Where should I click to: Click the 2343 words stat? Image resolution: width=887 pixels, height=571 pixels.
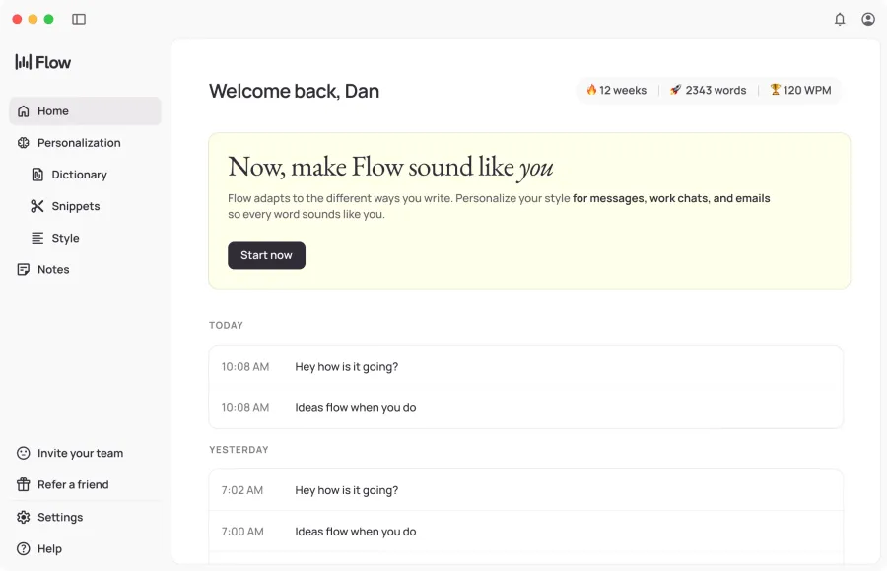[708, 90]
